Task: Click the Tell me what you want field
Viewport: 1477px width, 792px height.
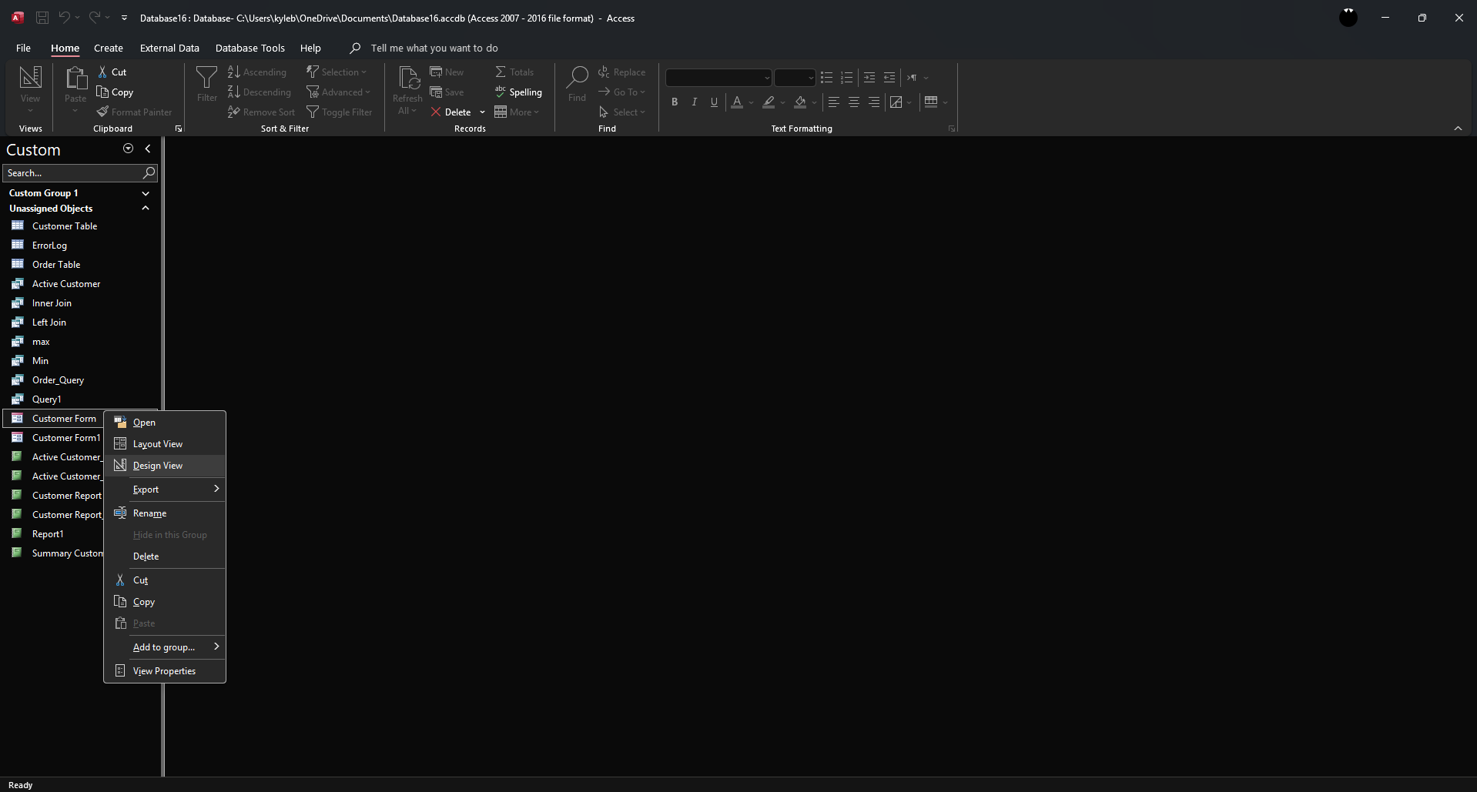Action: point(434,48)
